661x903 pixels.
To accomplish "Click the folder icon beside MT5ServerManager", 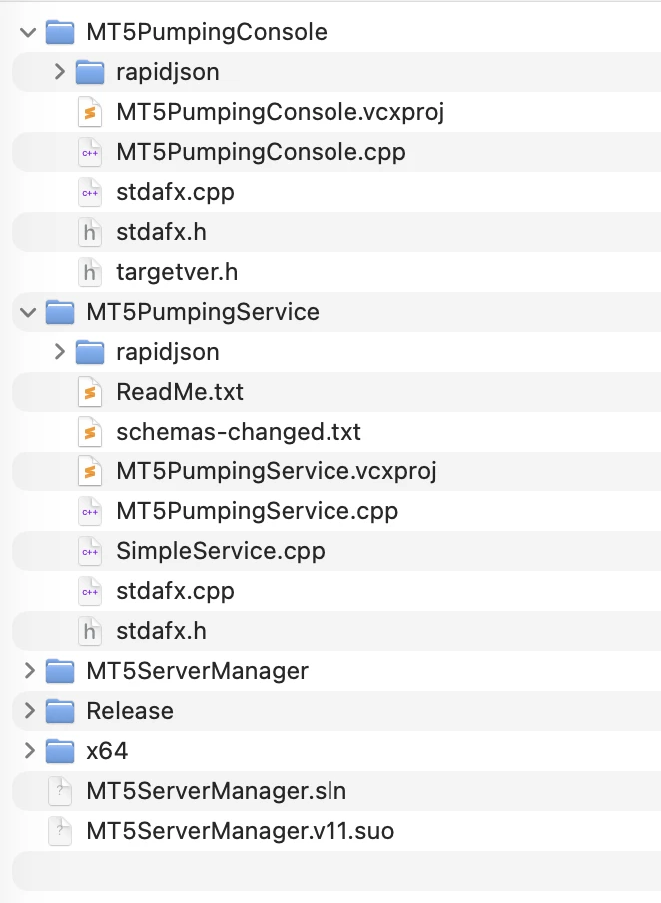I will click(60, 671).
